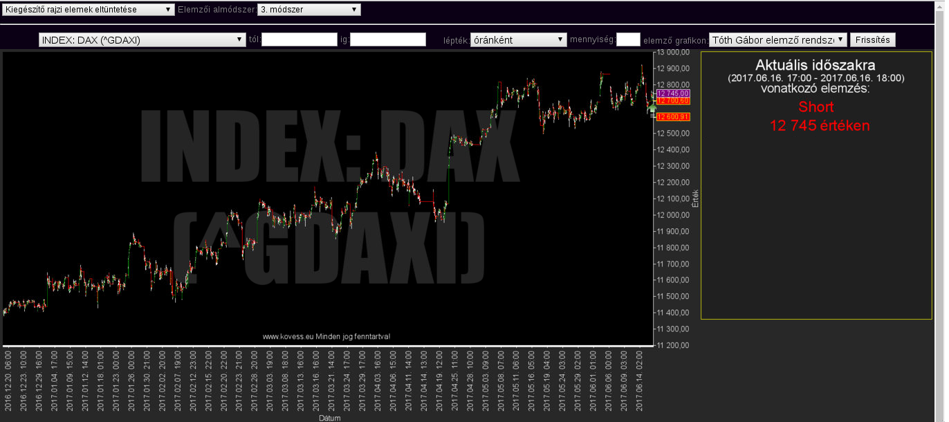Click the www.kovess.eu copyright text on chart
The width and height of the screenshot is (949, 422).
326,336
